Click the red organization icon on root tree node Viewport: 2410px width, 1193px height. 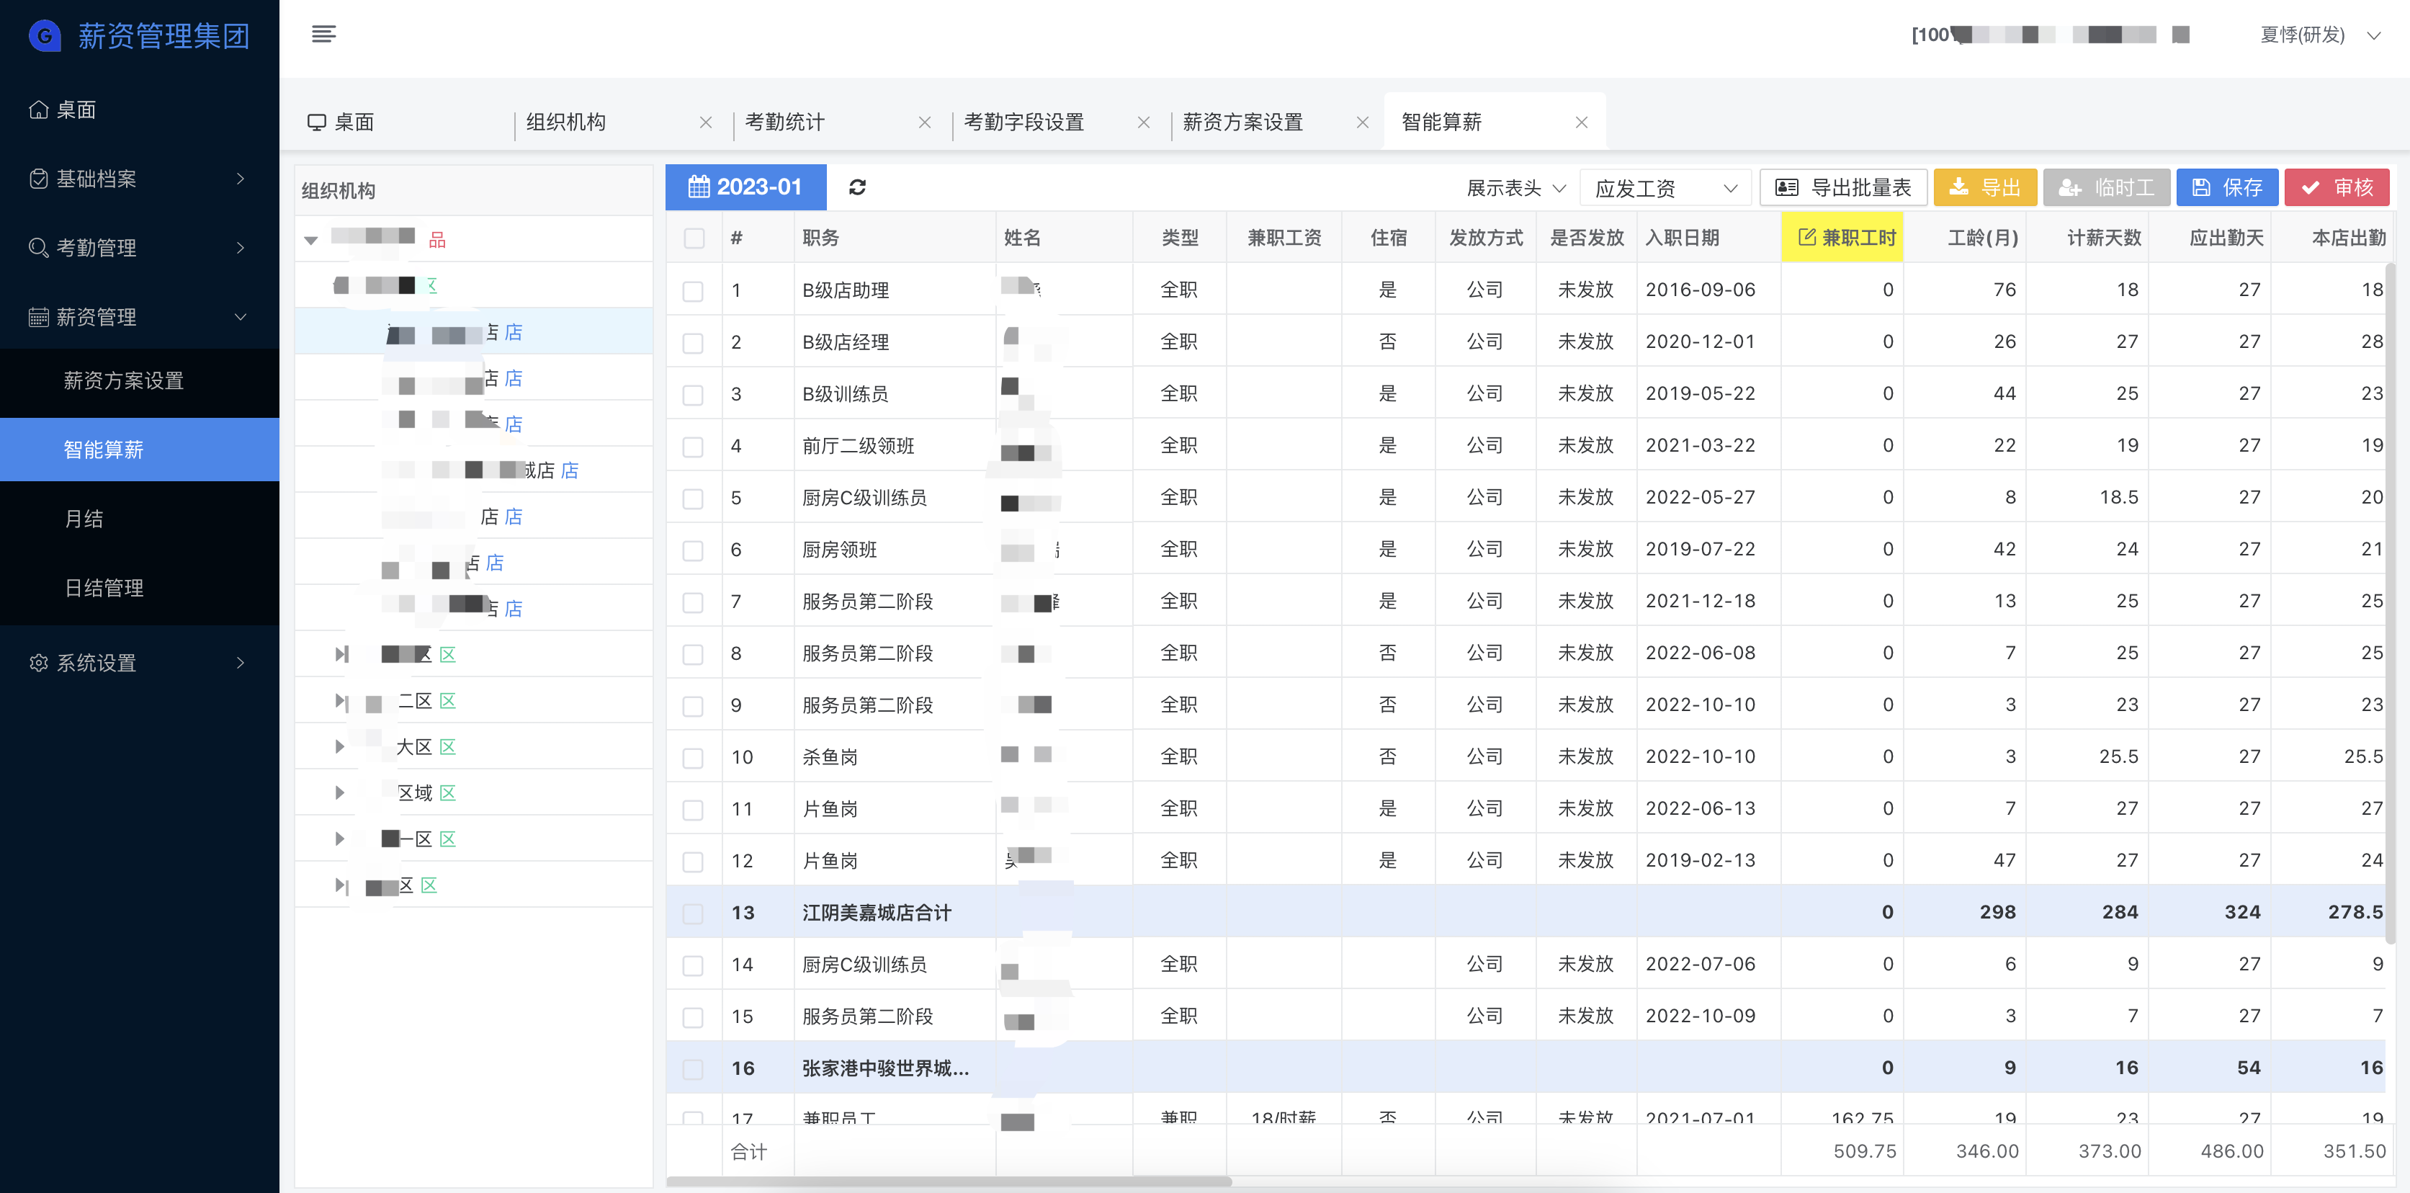point(437,239)
